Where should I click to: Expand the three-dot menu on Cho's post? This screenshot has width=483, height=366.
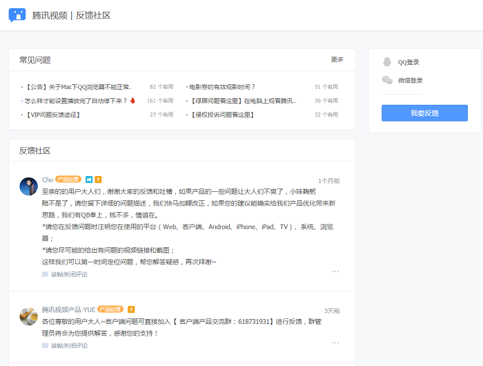[335, 271]
